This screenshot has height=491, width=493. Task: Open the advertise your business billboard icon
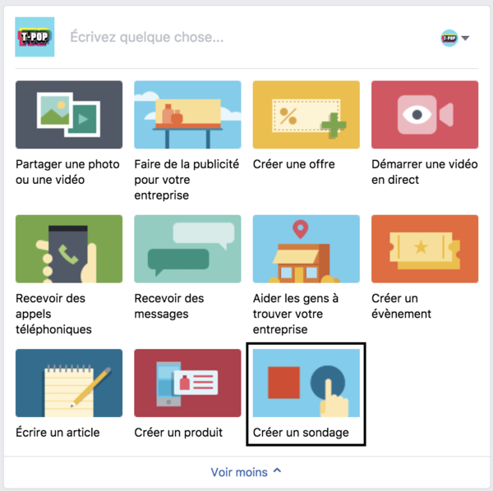187,115
